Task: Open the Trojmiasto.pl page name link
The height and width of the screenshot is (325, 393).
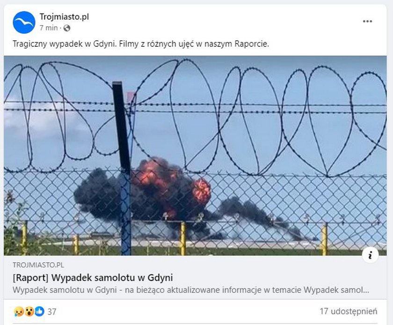Action: [x=64, y=17]
